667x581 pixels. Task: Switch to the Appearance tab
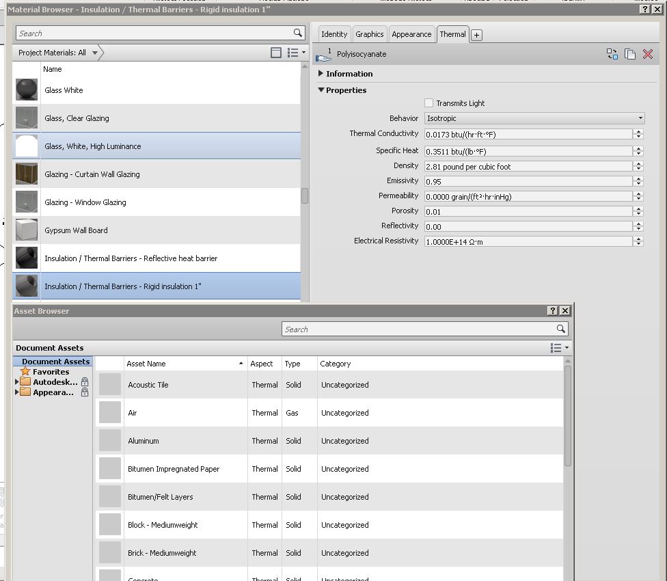point(411,34)
